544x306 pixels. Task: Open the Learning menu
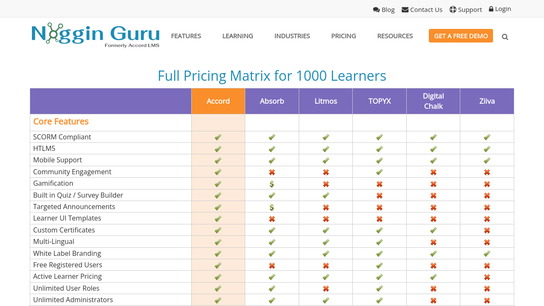238,36
